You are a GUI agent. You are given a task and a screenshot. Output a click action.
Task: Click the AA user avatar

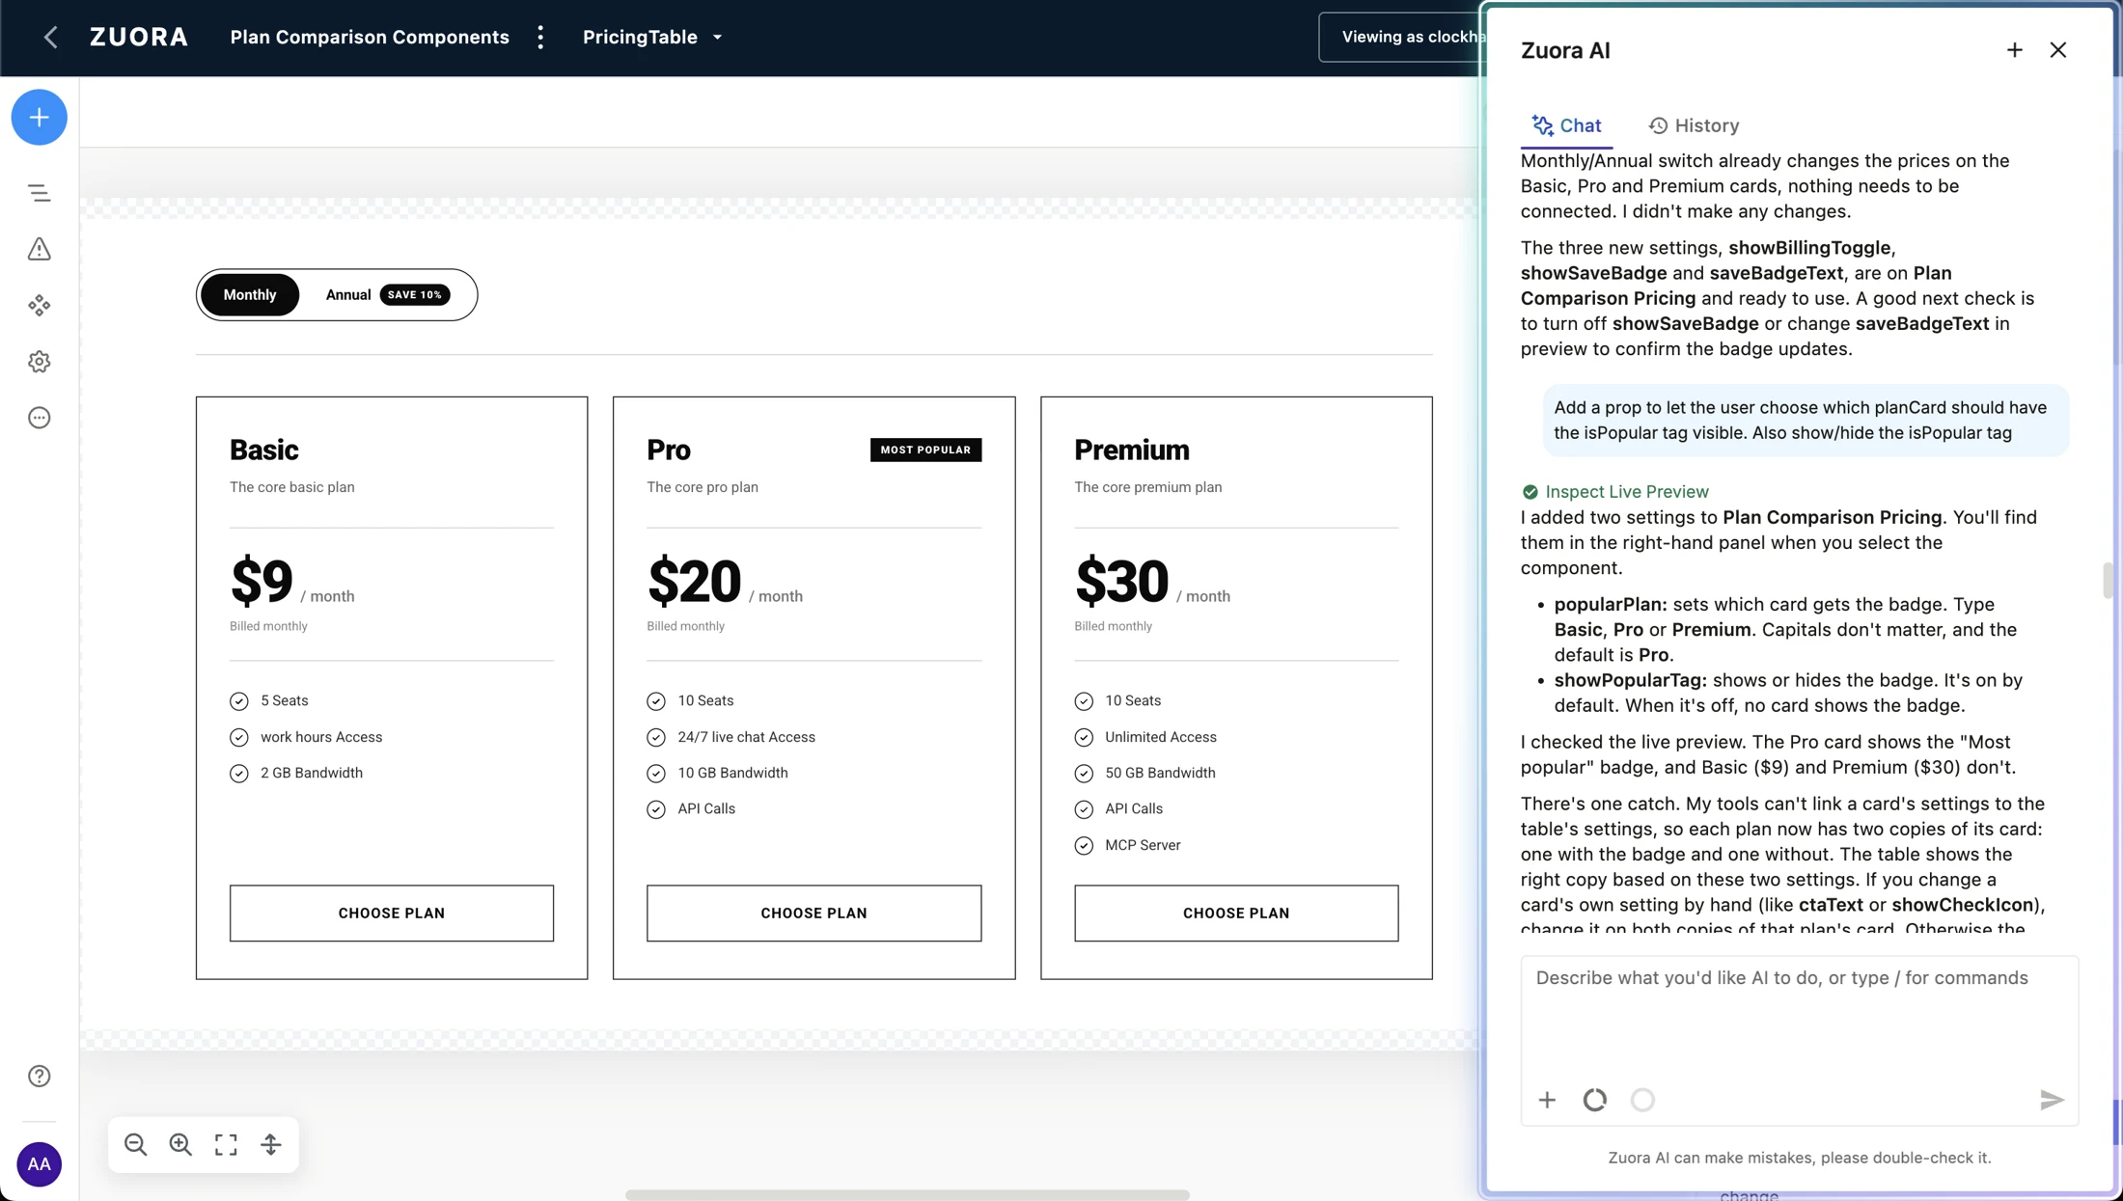point(40,1164)
